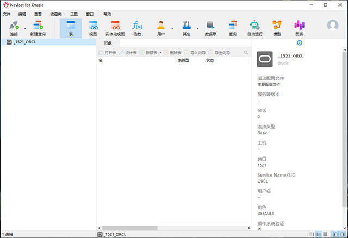Open the 查询 queries icon

(x=233, y=28)
